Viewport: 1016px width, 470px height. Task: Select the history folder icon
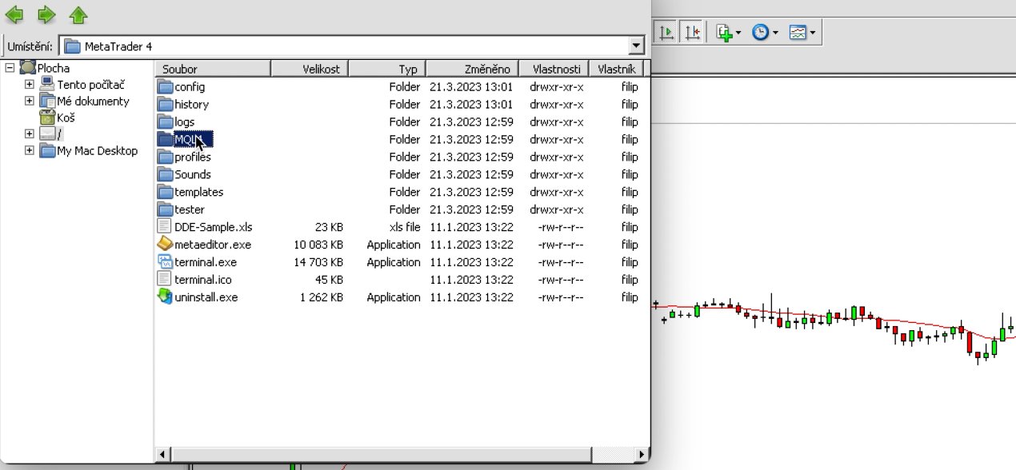click(x=165, y=104)
